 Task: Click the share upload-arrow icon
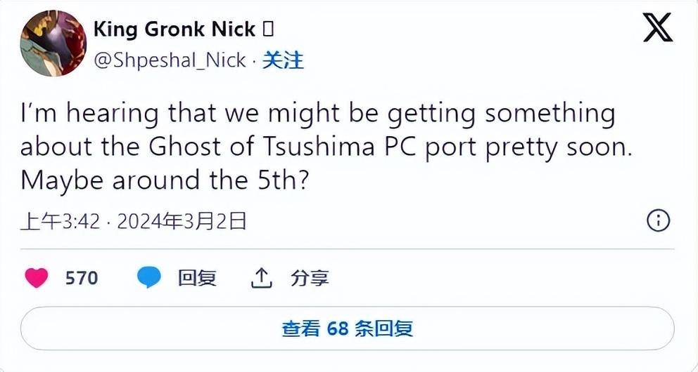coord(261,279)
